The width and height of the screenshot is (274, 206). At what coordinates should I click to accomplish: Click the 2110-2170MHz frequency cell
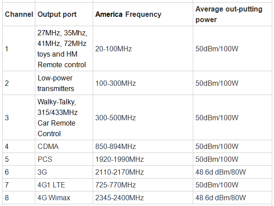point(119,172)
